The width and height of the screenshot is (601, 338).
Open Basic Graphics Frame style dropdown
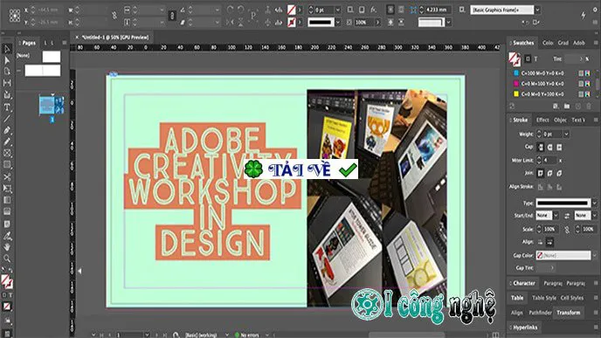click(x=537, y=10)
